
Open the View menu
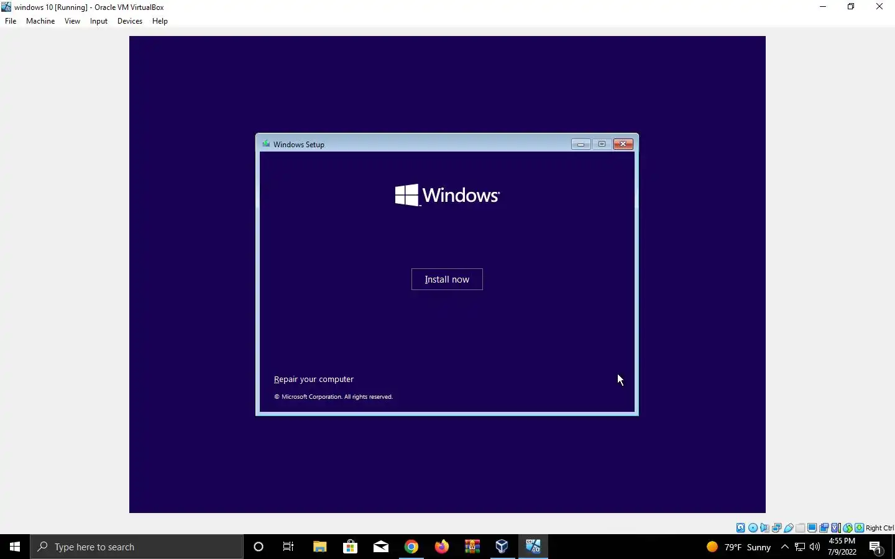click(x=72, y=21)
